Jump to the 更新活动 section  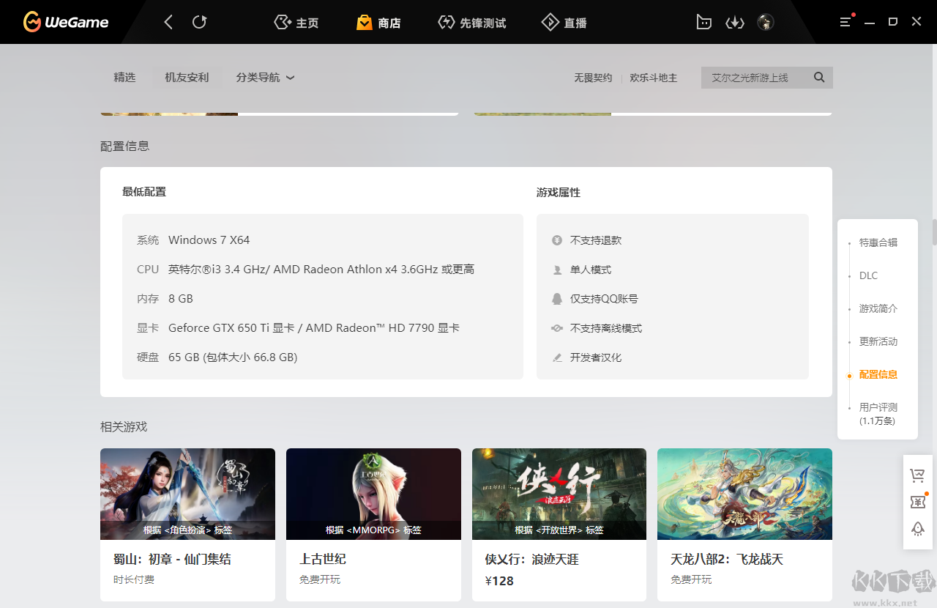878,341
